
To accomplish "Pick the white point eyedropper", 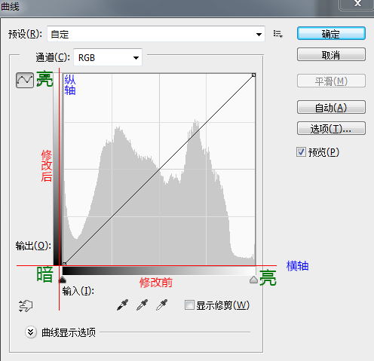I will tap(161, 305).
